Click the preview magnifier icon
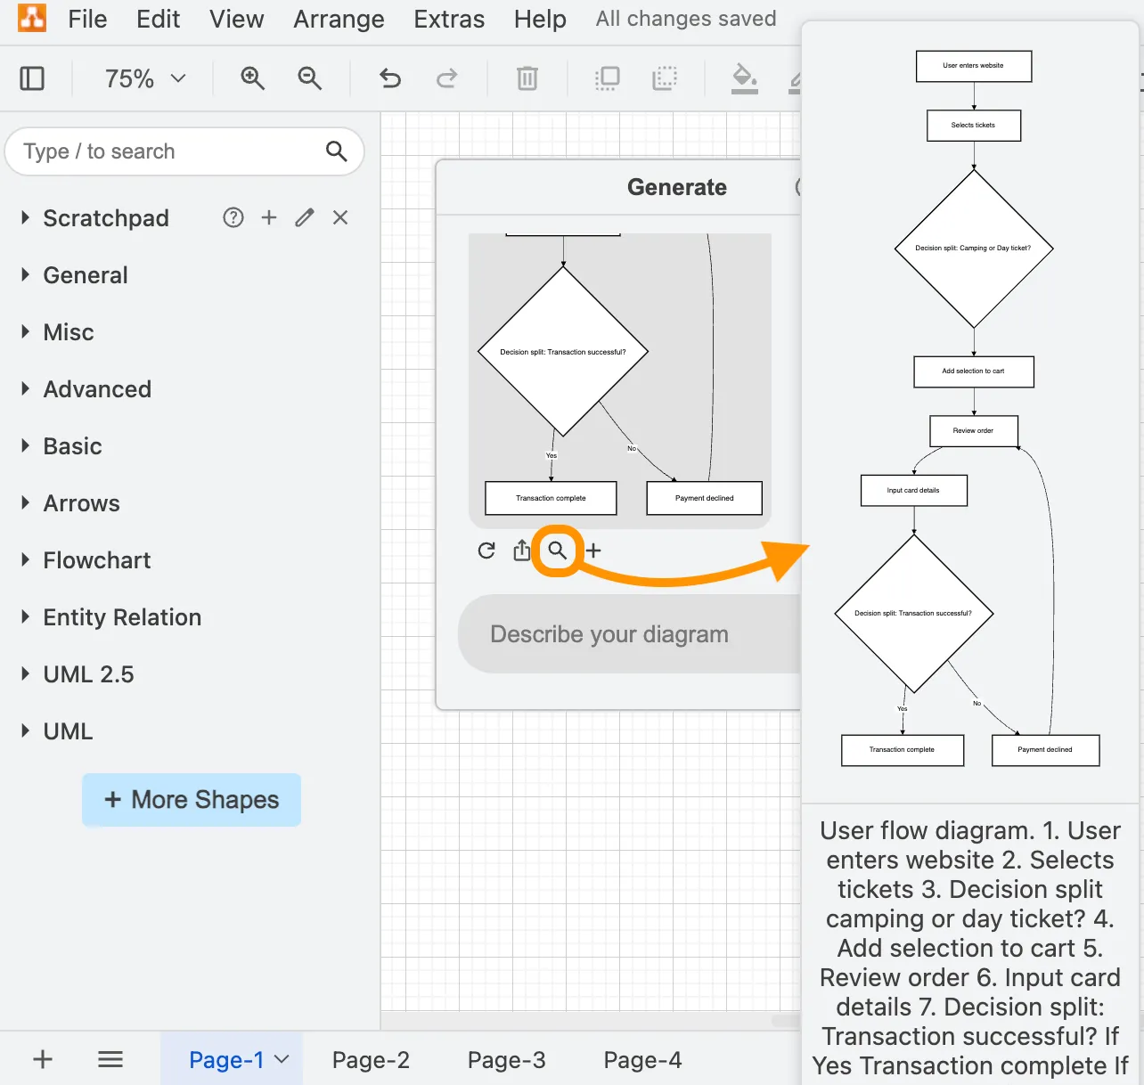 [558, 551]
